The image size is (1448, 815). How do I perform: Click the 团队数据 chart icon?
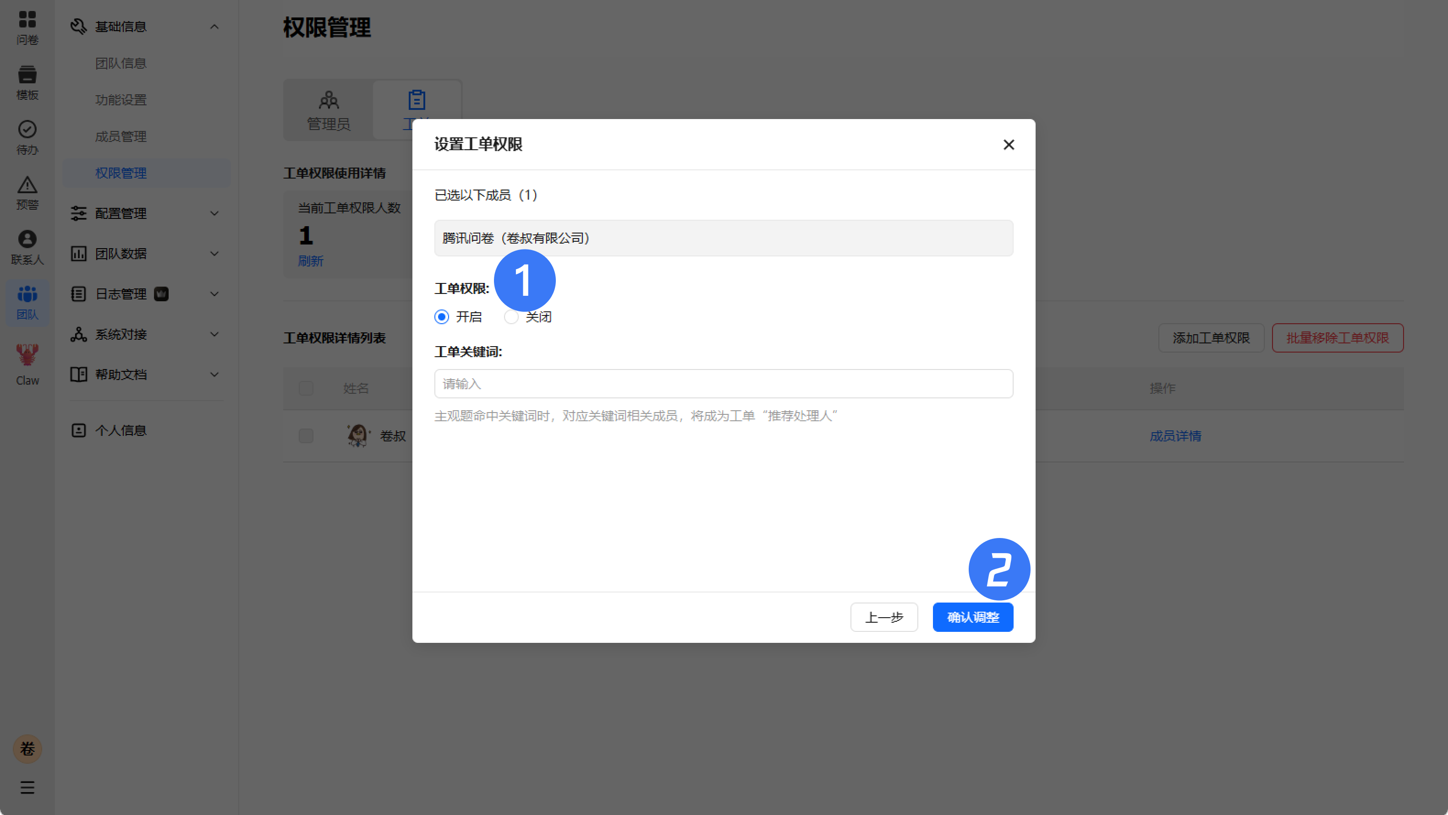click(78, 254)
